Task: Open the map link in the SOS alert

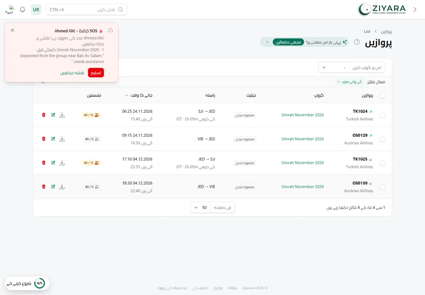Action: (x=72, y=73)
